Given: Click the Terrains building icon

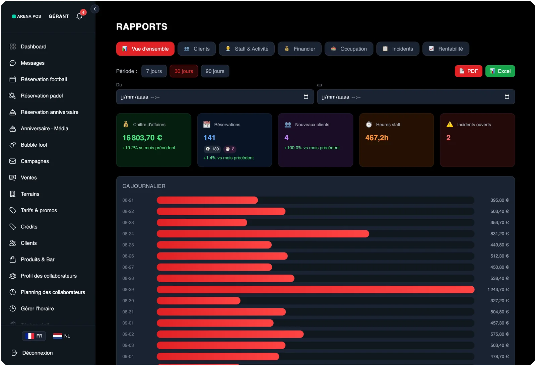Looking at the screenshot, I should 13,194.
